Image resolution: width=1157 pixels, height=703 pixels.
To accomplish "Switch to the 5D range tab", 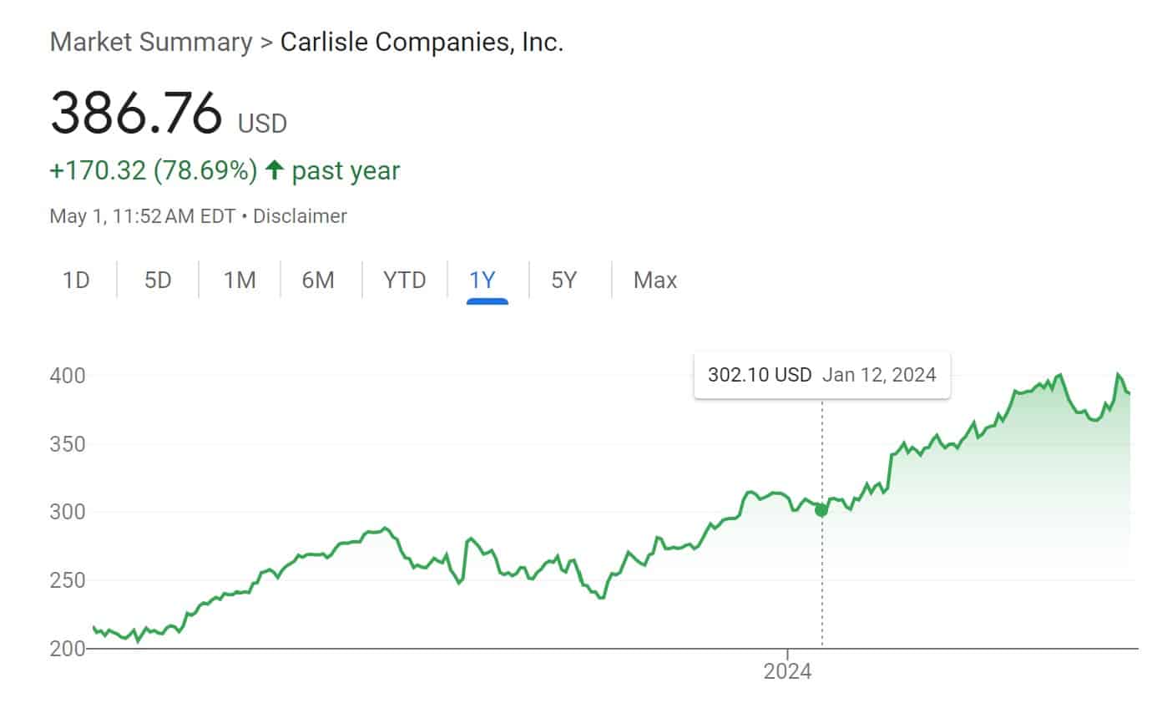I will [x=157, y=280].
